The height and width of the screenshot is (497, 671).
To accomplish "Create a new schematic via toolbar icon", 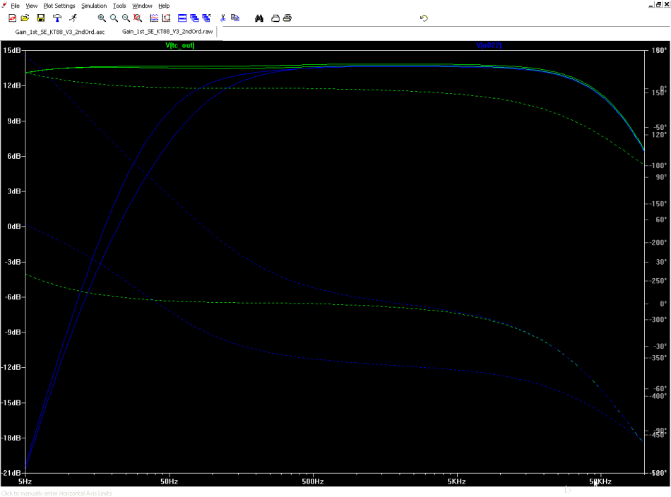I will coord(13,18).
